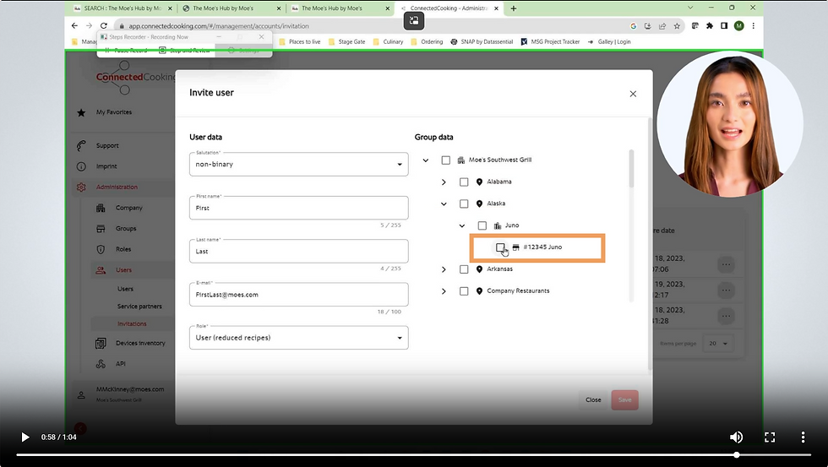
Task: Open Imprint in sidebar
Action: click(106, 166)
